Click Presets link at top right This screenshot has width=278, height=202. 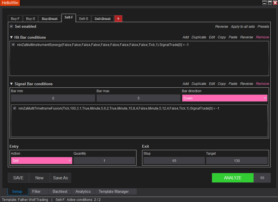(263, 27)
